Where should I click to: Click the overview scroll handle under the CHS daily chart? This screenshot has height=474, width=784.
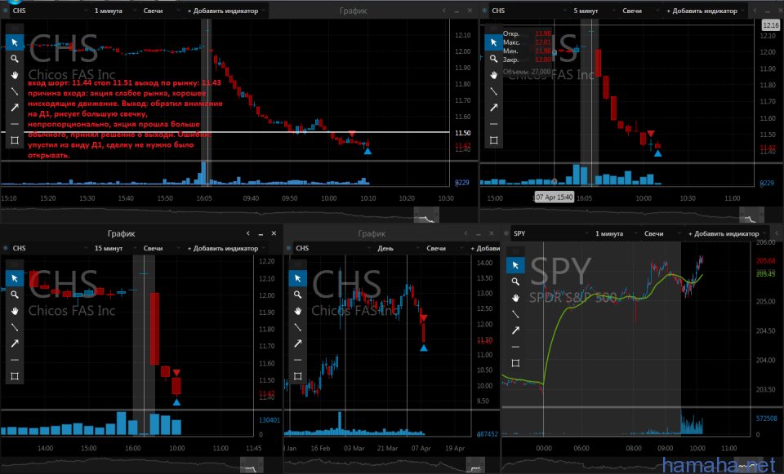point(475,466)
